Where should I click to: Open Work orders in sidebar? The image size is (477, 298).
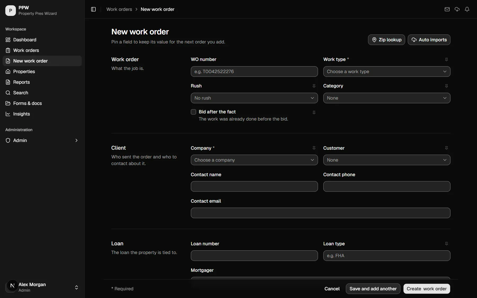[x=42, y=50]
